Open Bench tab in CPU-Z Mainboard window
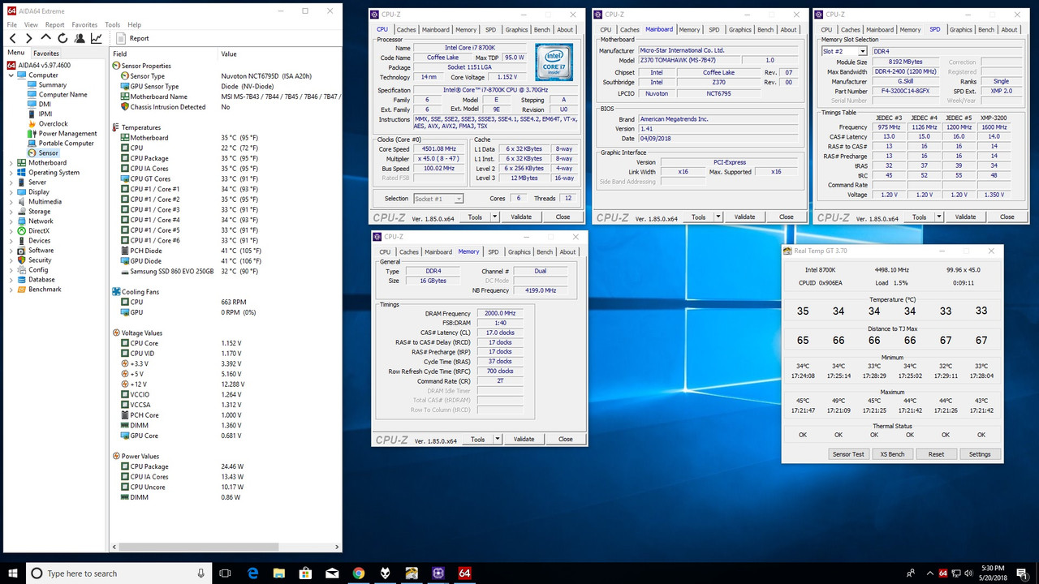The image size is (1039, 584). 765,30
